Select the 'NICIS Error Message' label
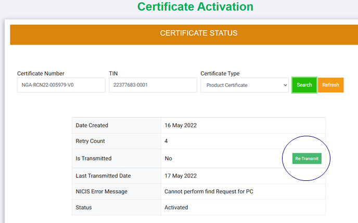 click(x=101, y=191)
